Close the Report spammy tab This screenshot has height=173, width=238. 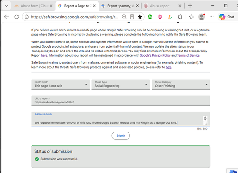137,6
